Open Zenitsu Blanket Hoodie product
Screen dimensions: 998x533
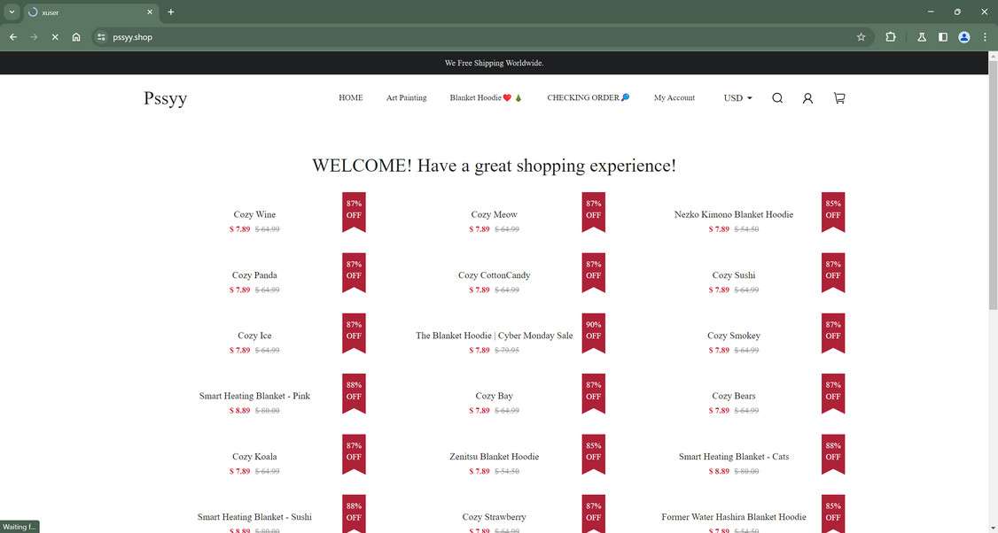(494, 456)
